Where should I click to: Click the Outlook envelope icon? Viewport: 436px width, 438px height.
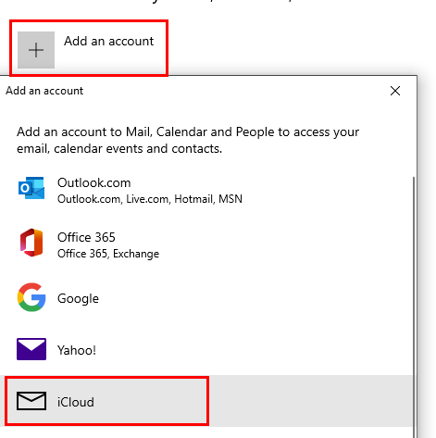(x=31, y=188)
